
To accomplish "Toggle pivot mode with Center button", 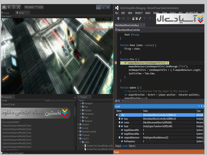I will (29, 7).
